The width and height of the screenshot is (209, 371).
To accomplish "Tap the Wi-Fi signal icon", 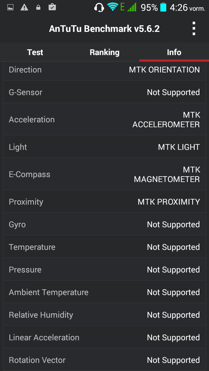I will point(112,7).
